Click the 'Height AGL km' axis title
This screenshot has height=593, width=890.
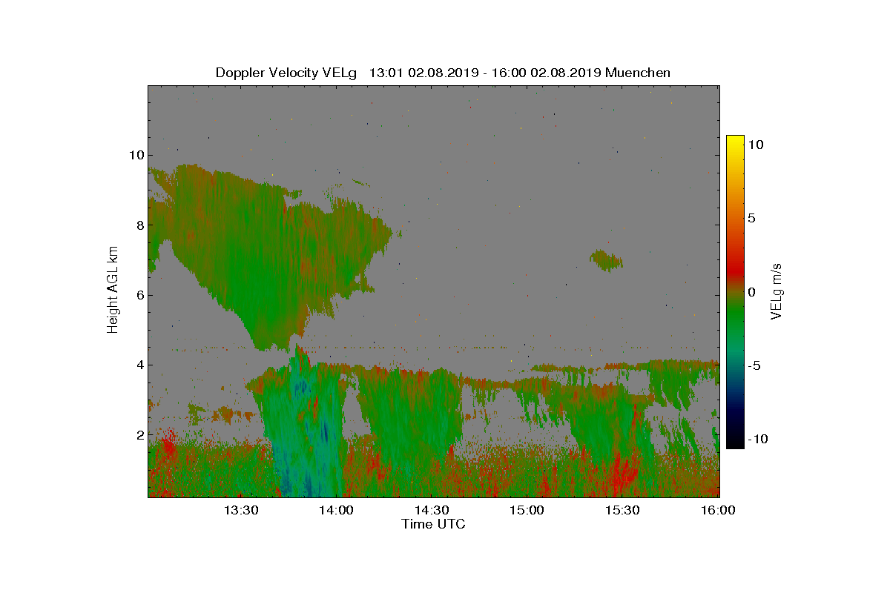[x=113, y=291]
